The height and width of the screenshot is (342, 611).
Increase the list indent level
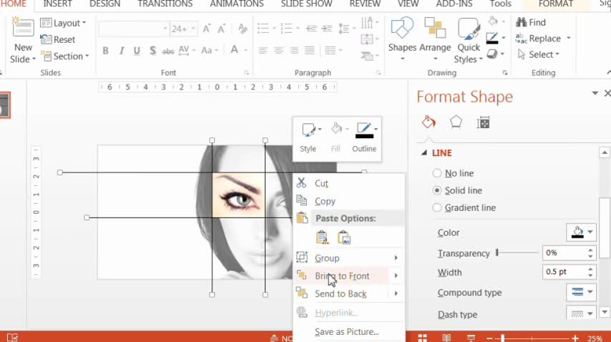coord(327,29)
